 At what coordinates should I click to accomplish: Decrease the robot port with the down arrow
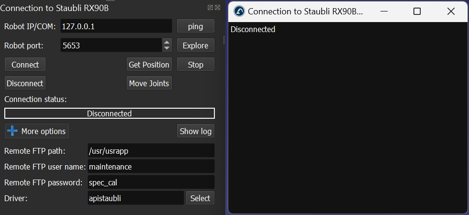pos(167,48)
